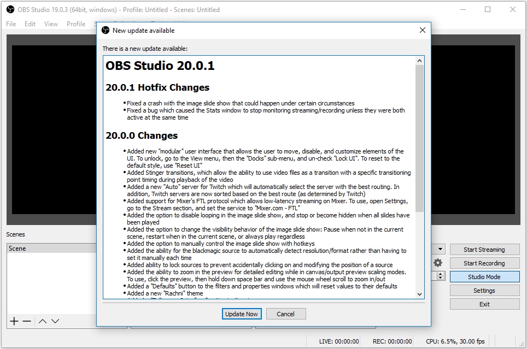
Task: Open transition properties gear icon
Action: click(x=437, y=262)
